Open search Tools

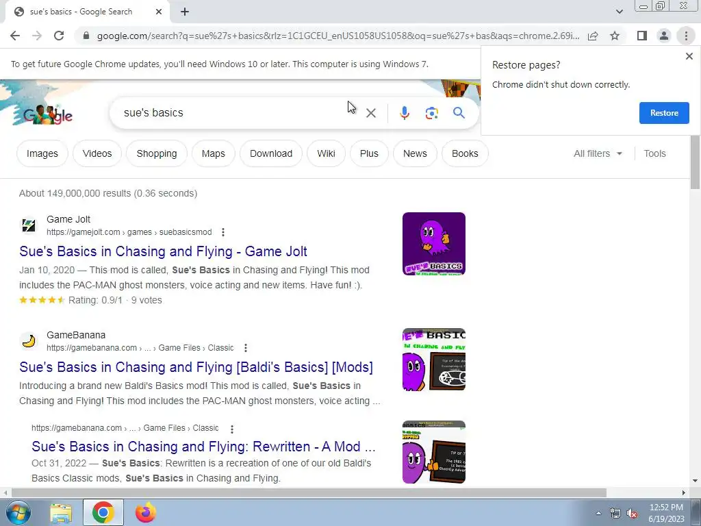coord(654,153)
